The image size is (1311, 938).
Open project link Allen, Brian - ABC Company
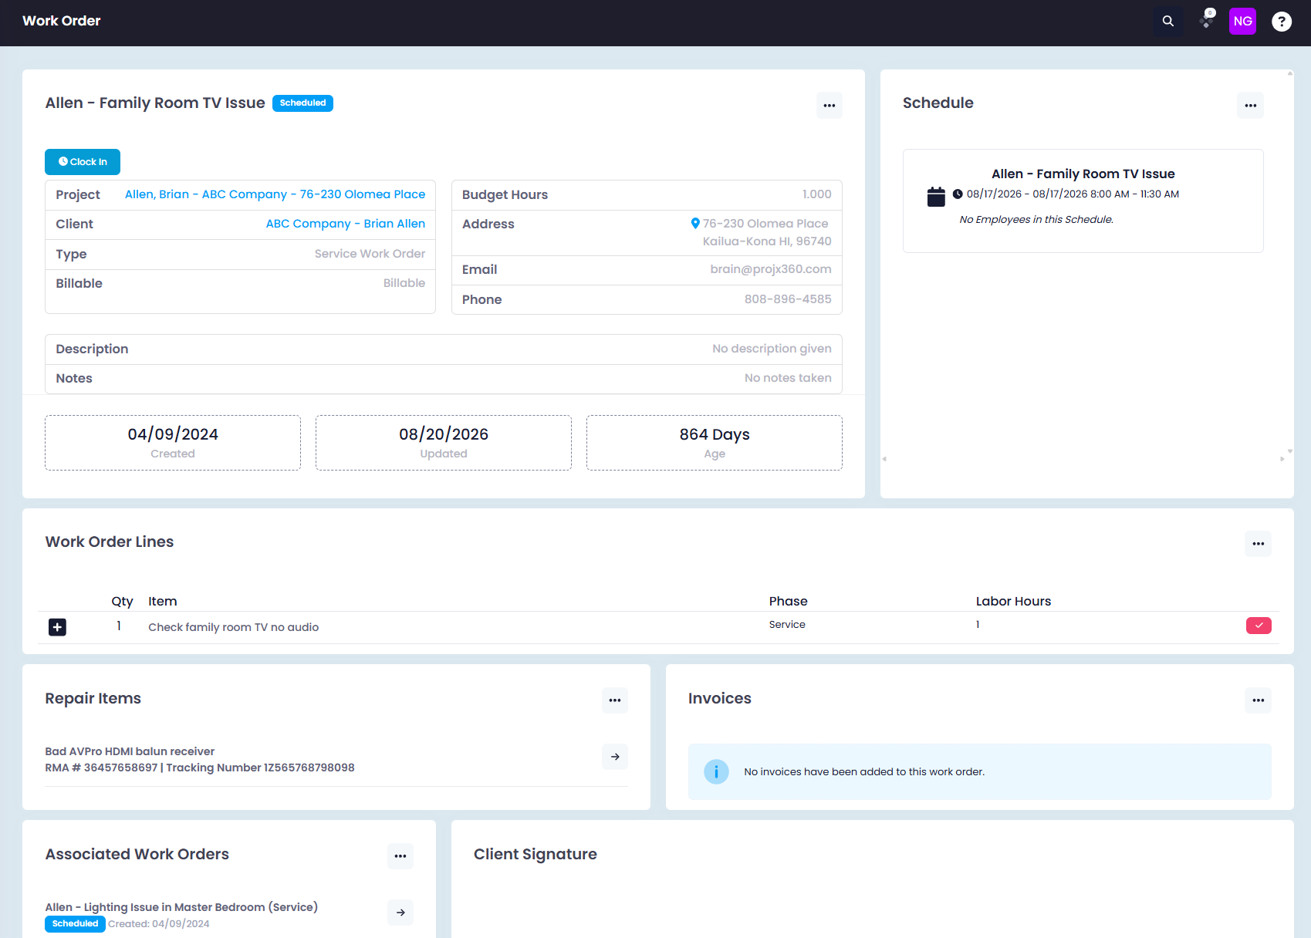coord(275,194)
